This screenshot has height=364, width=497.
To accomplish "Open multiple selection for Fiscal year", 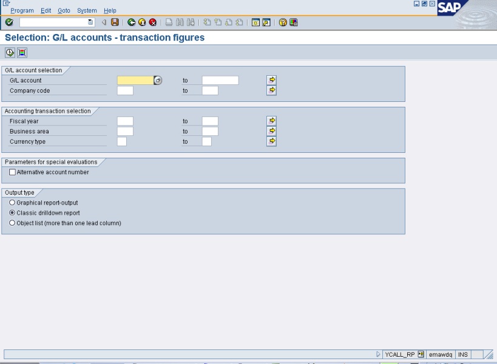I will (272, 121).
